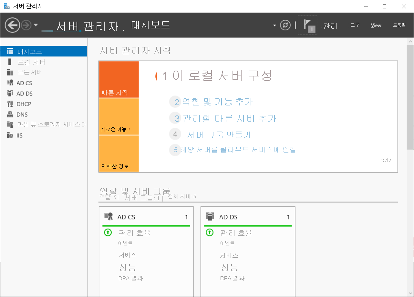Open the dropdown arrow left of refresh
This screenshot has width=414, height=297.
click(x=274, y=25)
